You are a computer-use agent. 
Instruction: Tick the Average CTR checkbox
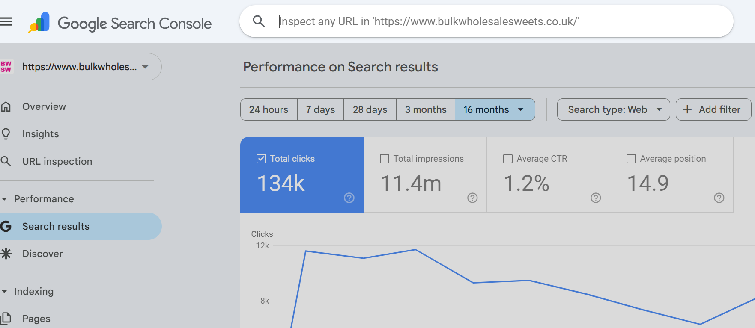508,159
